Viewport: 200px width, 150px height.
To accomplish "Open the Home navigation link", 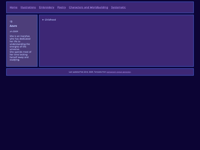I will pyautogui.click(x=14, y=7).
